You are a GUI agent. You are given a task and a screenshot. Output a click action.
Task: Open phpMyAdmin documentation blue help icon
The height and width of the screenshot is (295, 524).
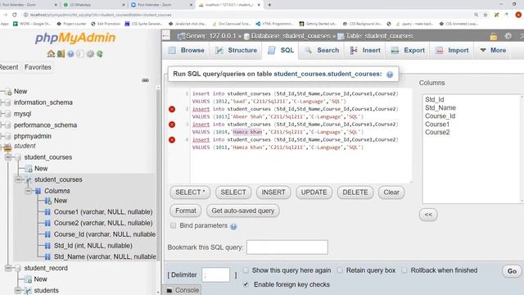coord(70,54)
